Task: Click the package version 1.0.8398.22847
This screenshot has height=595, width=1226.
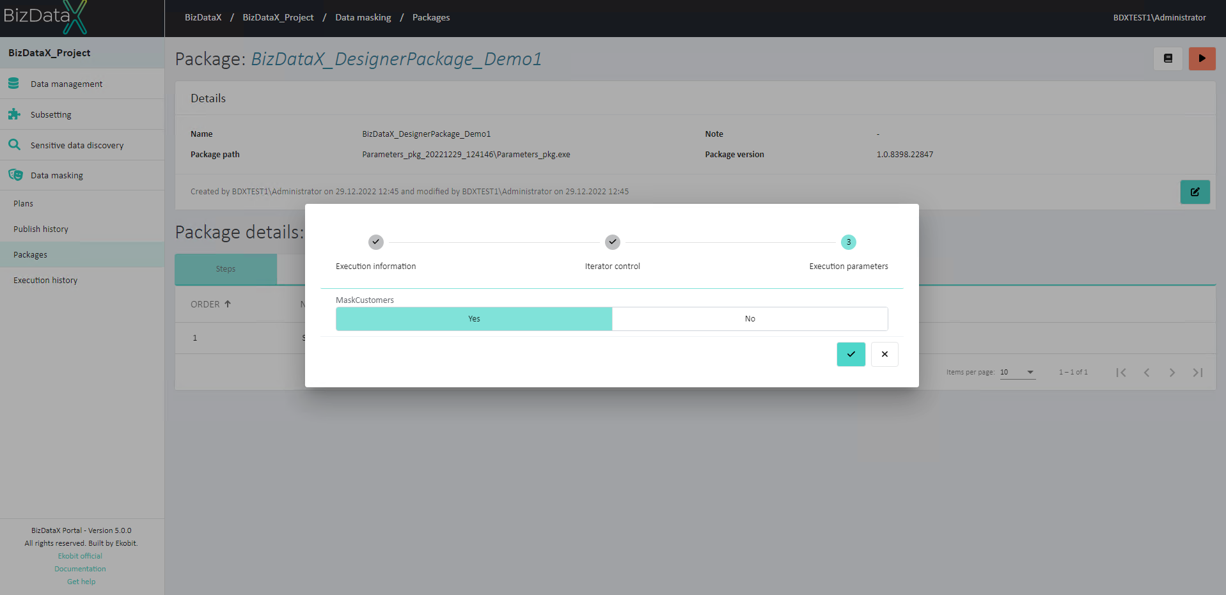Action: click(x=905, y=155)
